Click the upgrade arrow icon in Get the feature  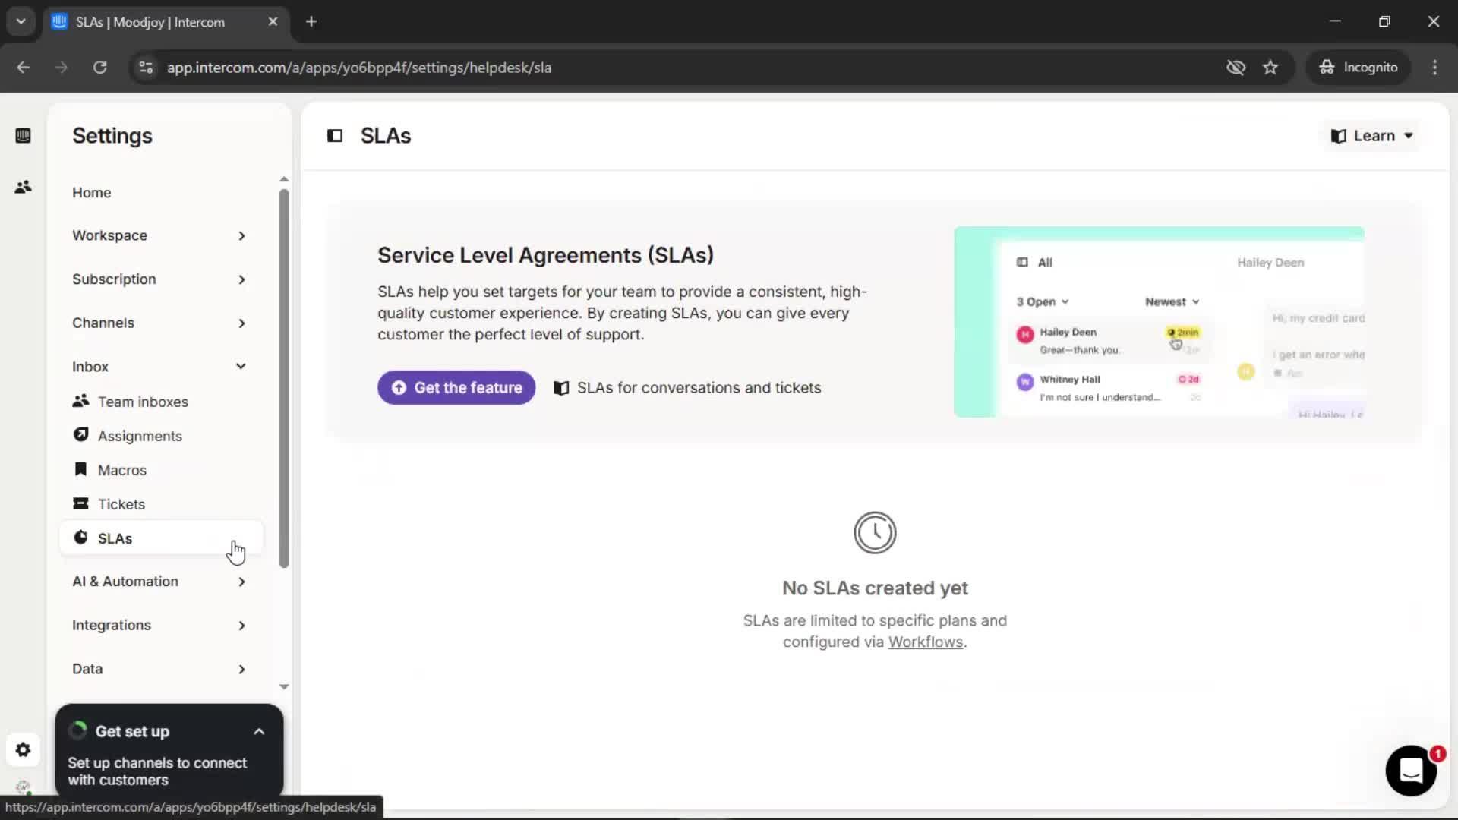point(399,388)
